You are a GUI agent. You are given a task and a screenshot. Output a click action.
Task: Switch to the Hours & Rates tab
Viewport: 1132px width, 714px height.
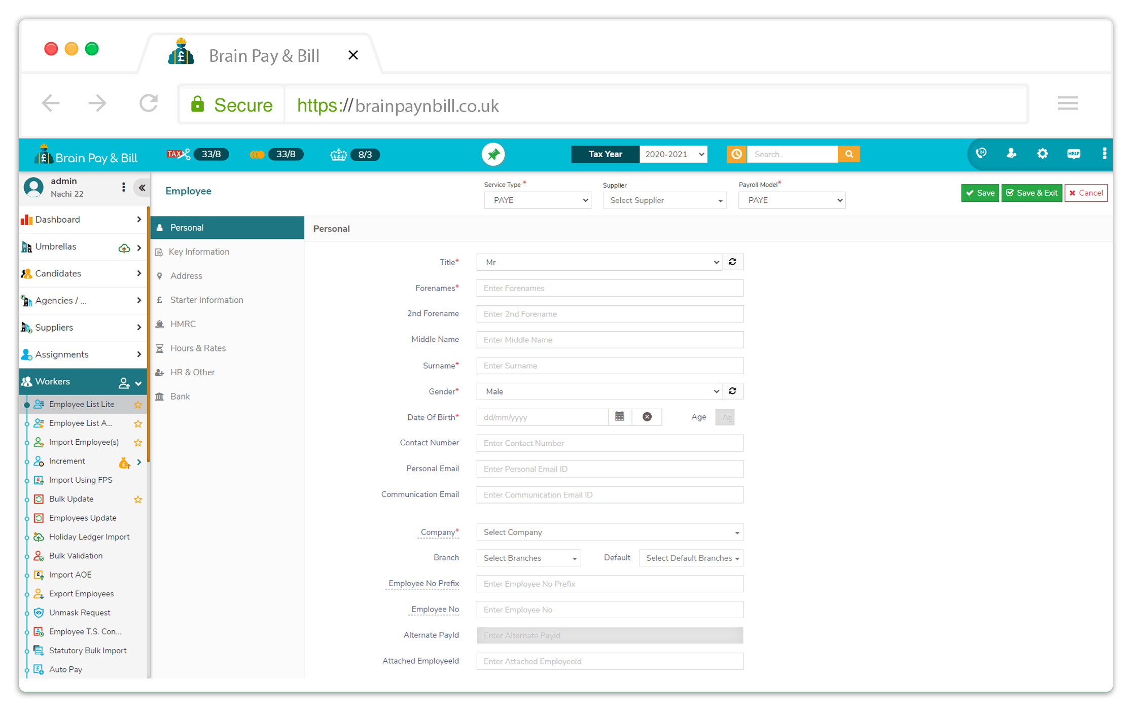[227, 348]
